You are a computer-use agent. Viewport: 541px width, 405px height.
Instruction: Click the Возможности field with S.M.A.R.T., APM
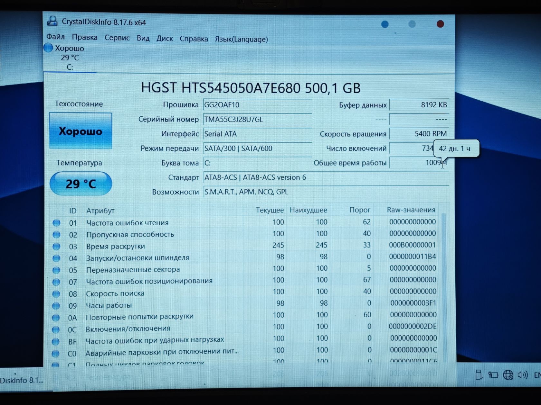[x=326, y=192]
